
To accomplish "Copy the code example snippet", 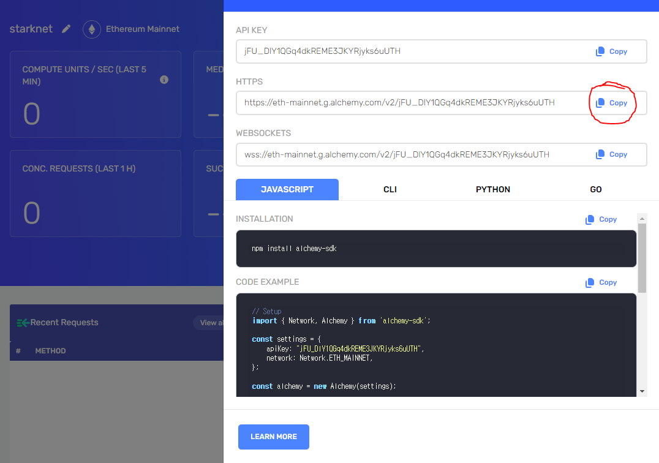I will coord(601,282).
